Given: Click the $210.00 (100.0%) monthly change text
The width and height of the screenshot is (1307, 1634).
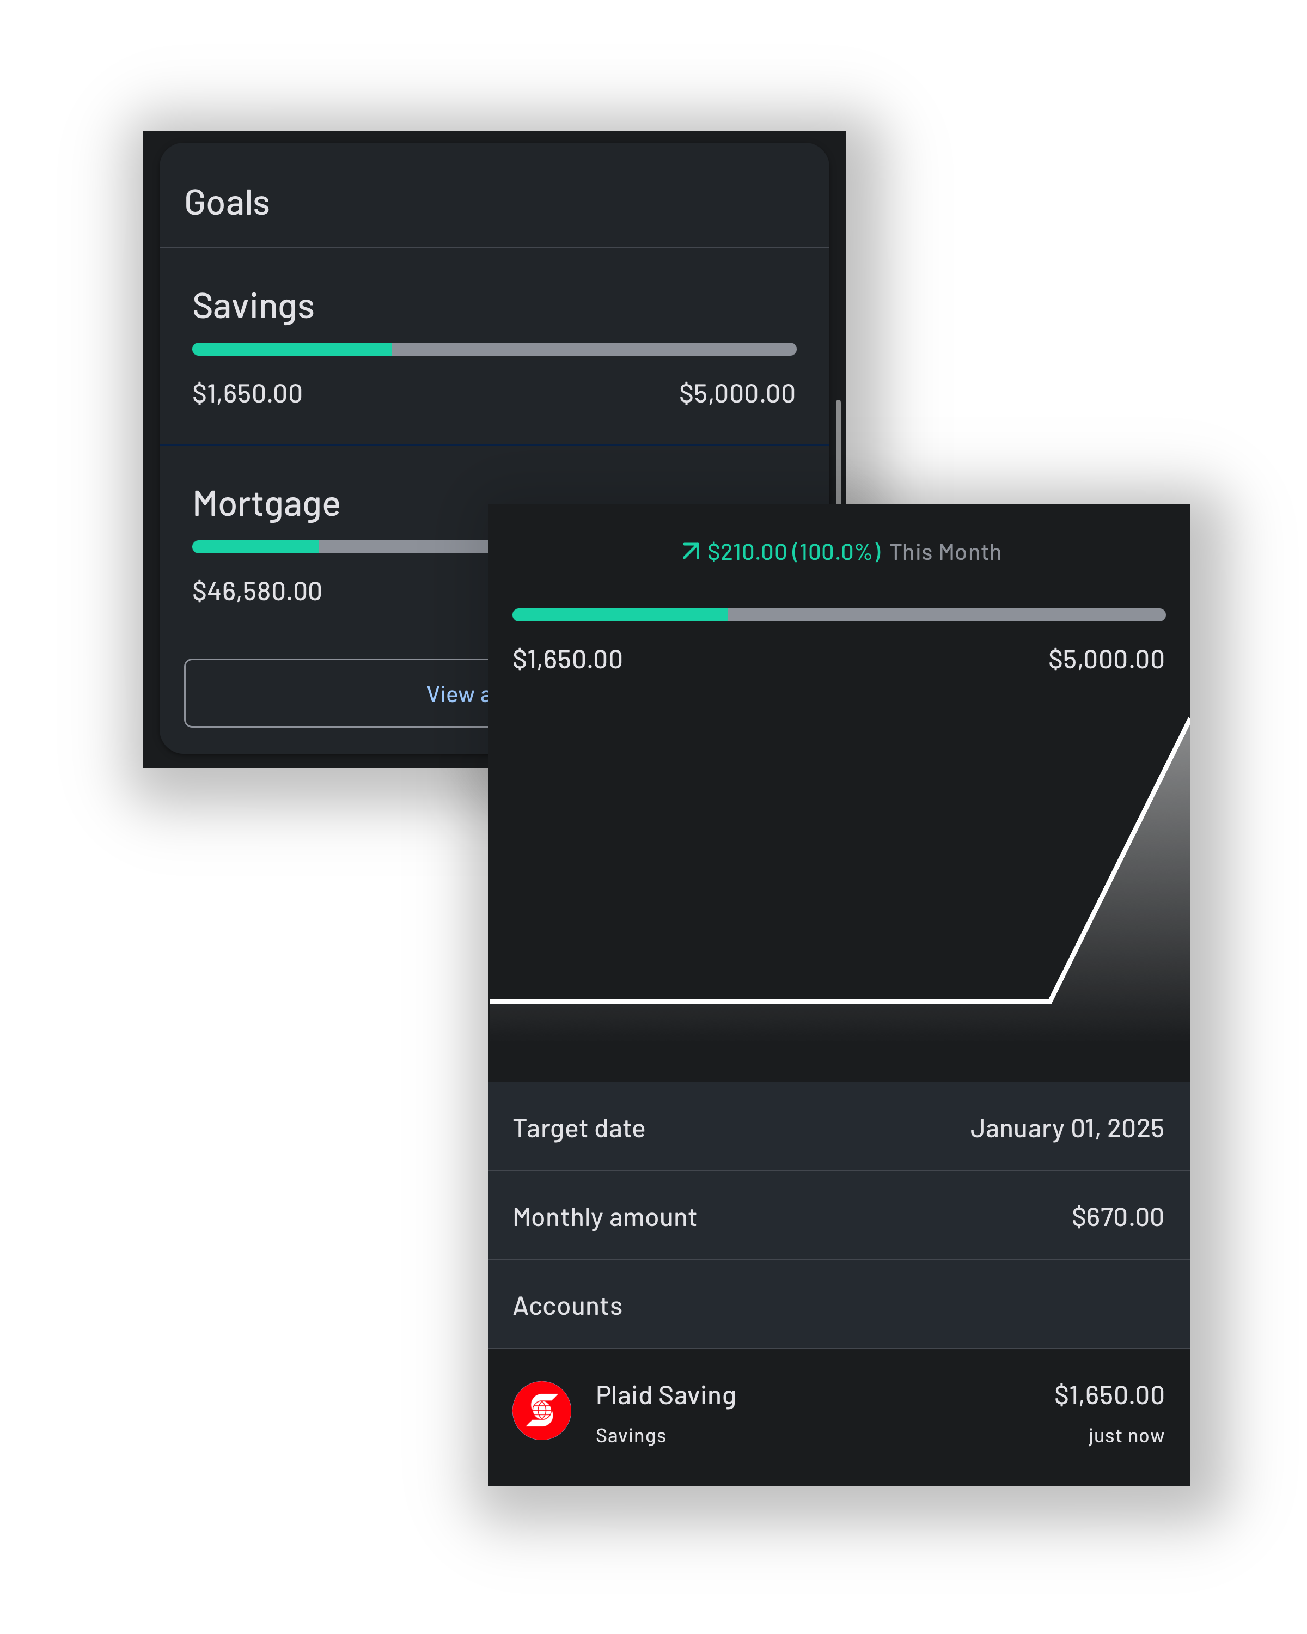Looking at the screenshot, I should 794,552.
